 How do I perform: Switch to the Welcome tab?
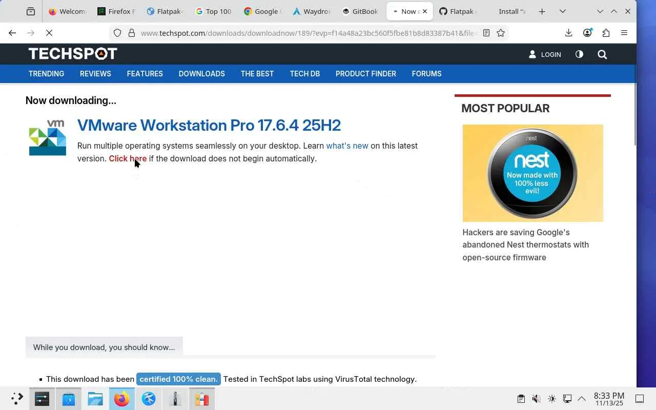pyautogui.click(x=67, y=11)
